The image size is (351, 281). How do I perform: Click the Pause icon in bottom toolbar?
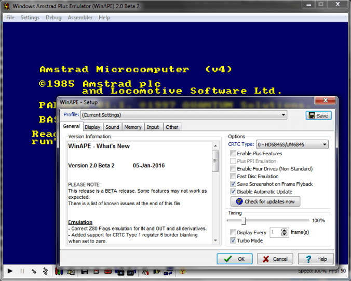tap(22, 271)
